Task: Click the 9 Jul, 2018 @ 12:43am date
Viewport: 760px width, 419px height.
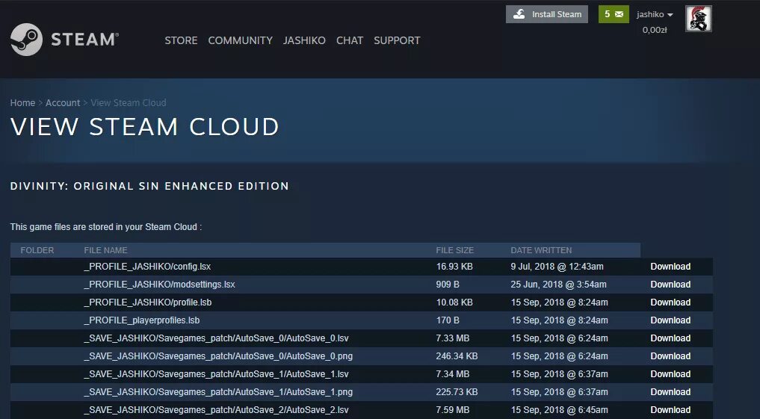Action: [557, 267]
